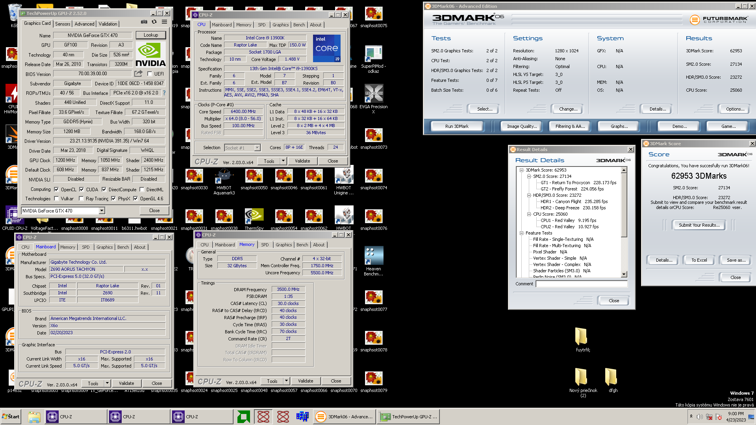Open the dfgh folder
Screen dimensions: 756x425
tap(613, 380)
